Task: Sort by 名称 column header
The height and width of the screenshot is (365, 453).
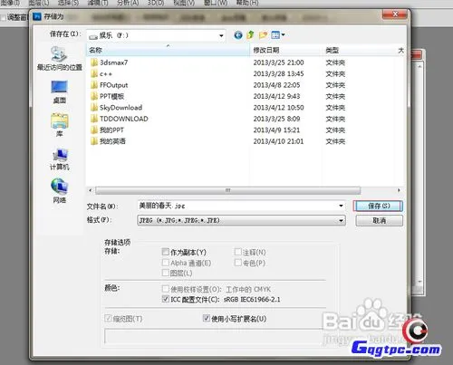Action: pos(169,50)
